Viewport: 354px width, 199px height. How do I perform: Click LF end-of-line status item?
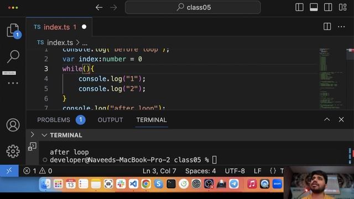pos(257,171)
